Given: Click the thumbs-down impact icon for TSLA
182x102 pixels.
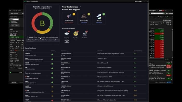Looking at the screenshot, I should click(52, 101).
